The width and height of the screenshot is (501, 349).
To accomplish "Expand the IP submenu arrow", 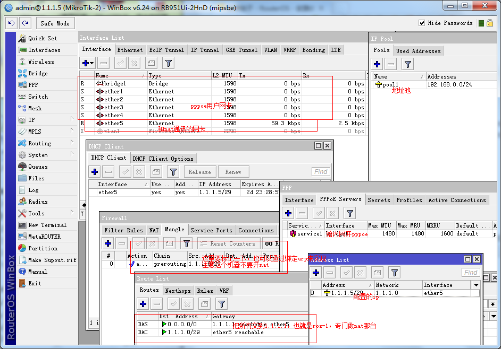I will [x=72, y=119].
